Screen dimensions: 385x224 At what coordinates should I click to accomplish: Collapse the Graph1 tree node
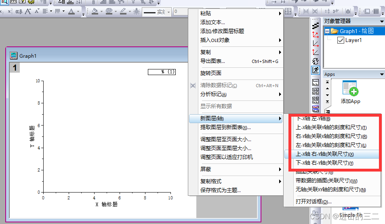point(327,31)
